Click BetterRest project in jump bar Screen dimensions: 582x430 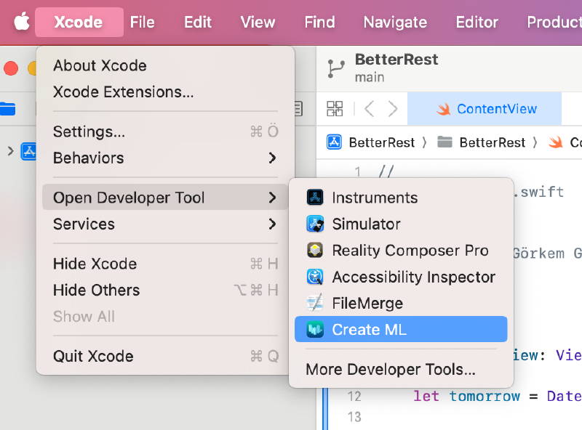pyautogui.click(x=381, y=142)
